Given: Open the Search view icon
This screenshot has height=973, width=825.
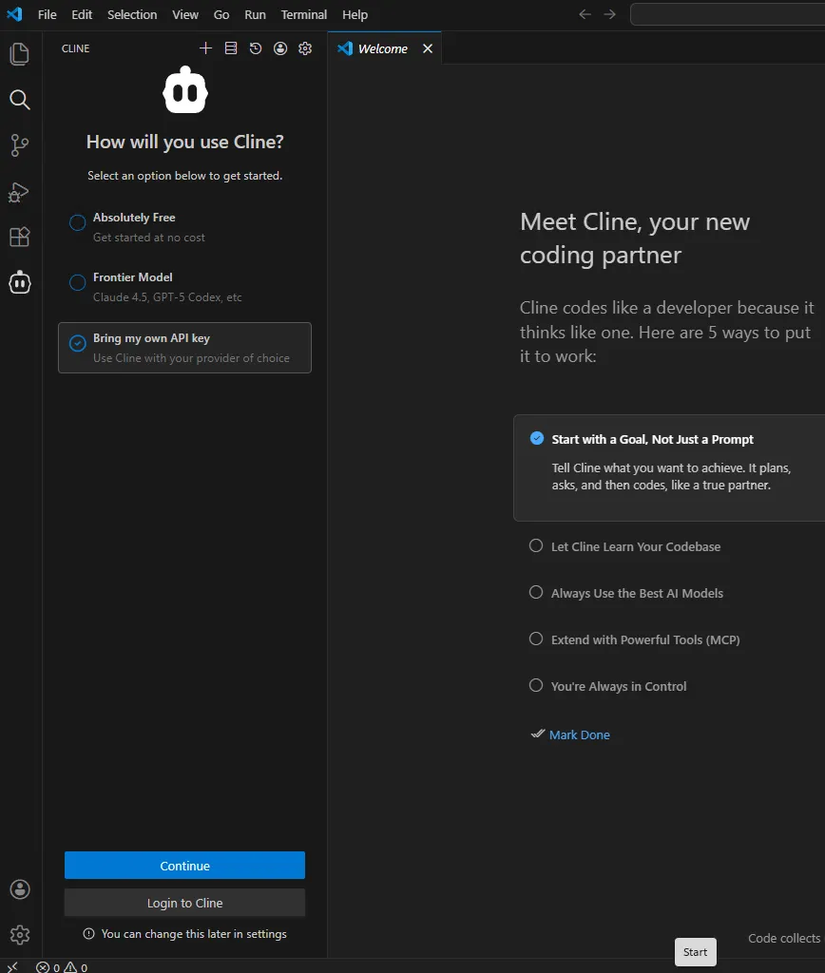Looking at the screenshot, I should (x=19, y=99).
